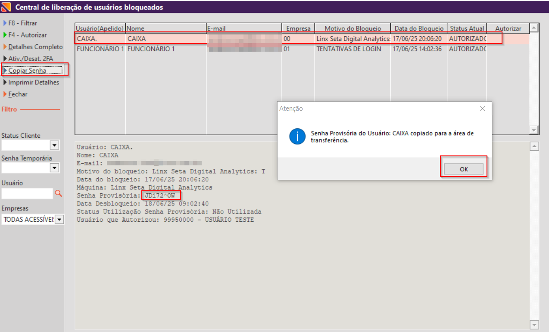The image size is (549, 332).
Task: Confirm the Atenção dialog with OK
Action: point(464,169)
